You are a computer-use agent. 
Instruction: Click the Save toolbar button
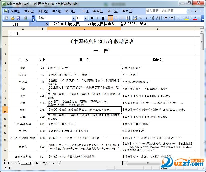pyautogui.click(x=18, y=18)
